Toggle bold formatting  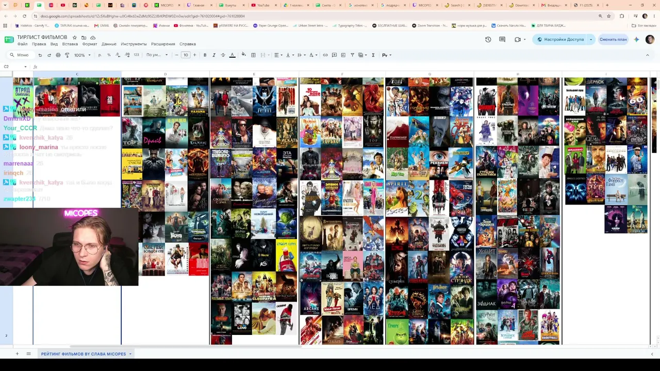pyautogui.click(x=205, y=55)
